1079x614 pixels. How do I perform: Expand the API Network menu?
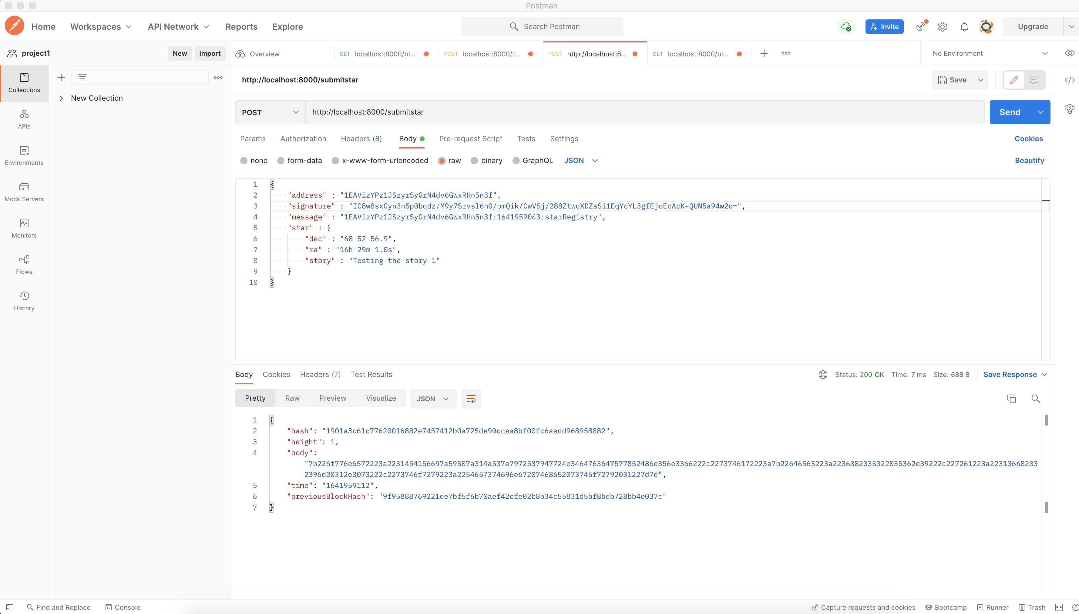[179, 27]
